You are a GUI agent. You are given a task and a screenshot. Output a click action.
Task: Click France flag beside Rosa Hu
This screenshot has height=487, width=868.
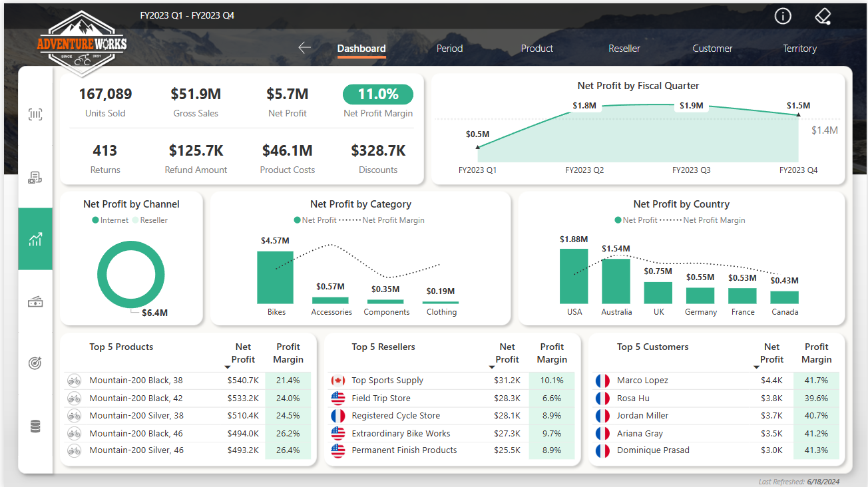tap(602, 399)
